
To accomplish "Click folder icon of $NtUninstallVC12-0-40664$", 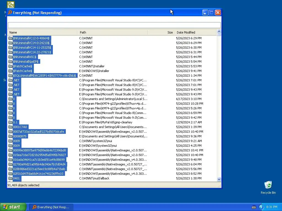I will click(10, 38).
